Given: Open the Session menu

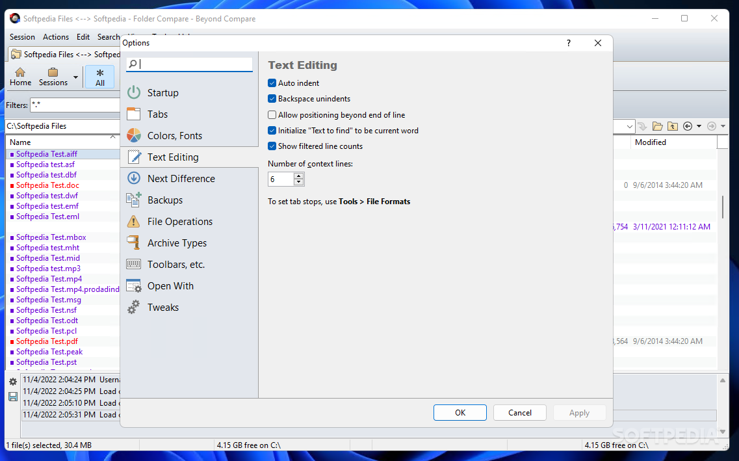Looking at the screenshot, I should [x=22, y=37].
